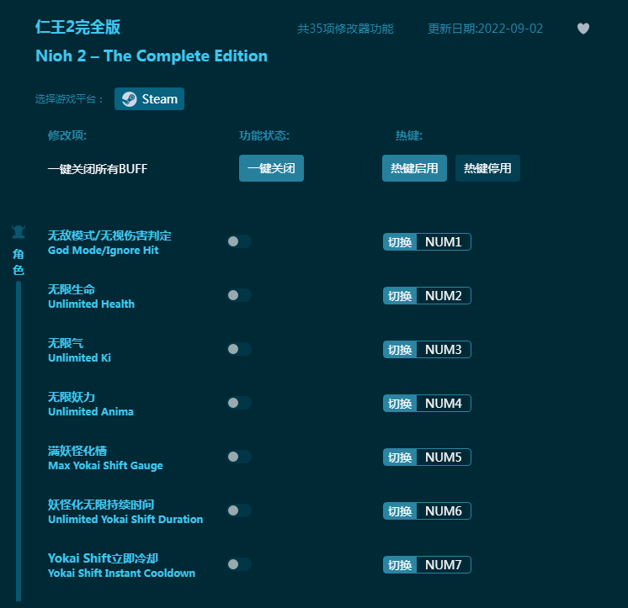Click the Steam logo icon

pyautogui.click(x=130, y=98)
